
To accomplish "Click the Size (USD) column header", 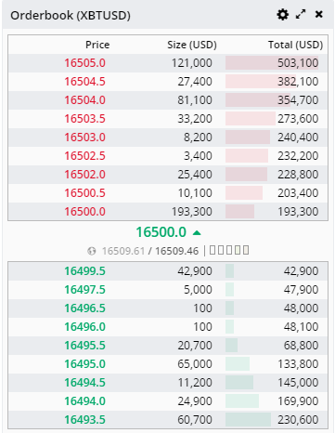I will point(192,45).
